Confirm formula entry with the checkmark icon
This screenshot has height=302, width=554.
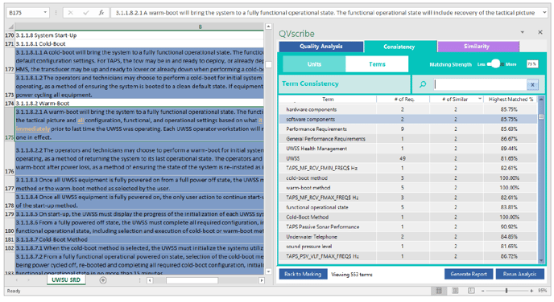86,13
